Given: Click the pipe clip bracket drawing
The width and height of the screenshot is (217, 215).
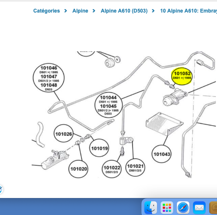Looking at the screenshot, I should pos(126,141).
